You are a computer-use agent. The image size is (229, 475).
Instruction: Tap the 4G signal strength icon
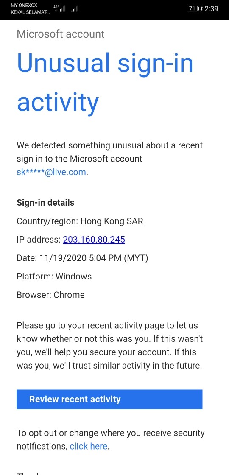tap(59, 8)
